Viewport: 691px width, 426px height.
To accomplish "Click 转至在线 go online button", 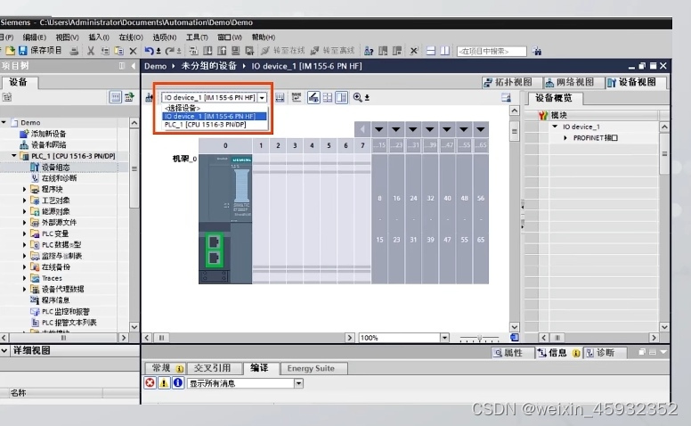I will 283,51.
